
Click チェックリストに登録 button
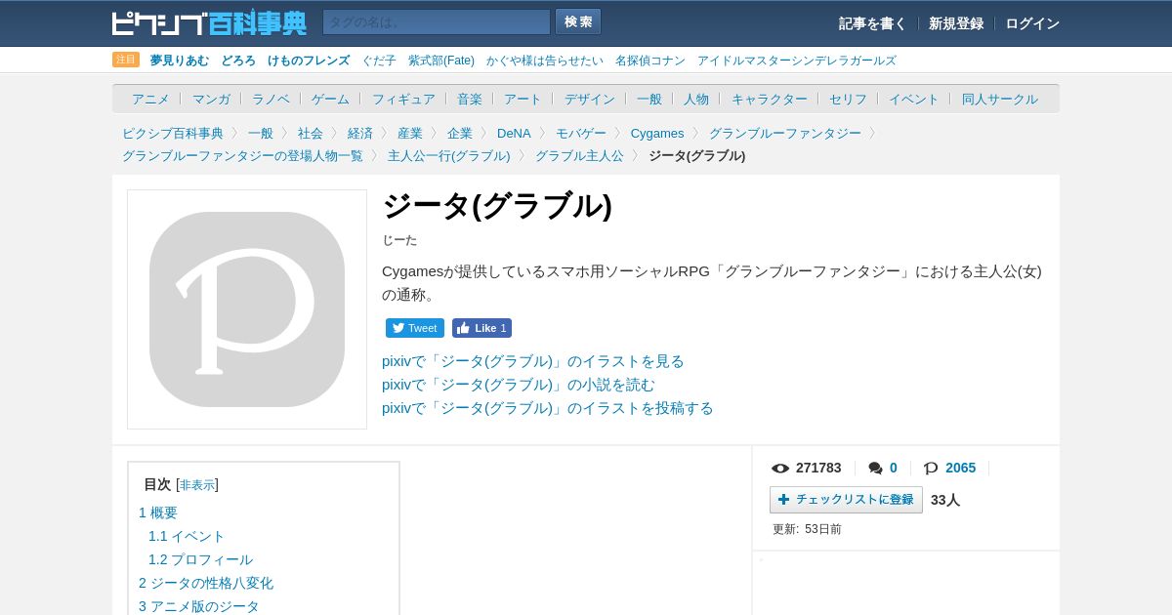pyautogui.click(x=846, y=500)
